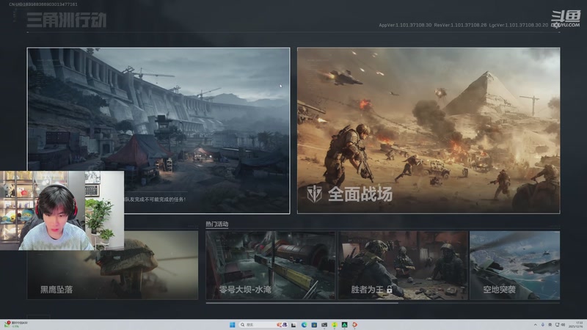The image size is (587, 330).
Task: Click the scroll indicator under 热门活动 cards
Action: click(302, 303)
